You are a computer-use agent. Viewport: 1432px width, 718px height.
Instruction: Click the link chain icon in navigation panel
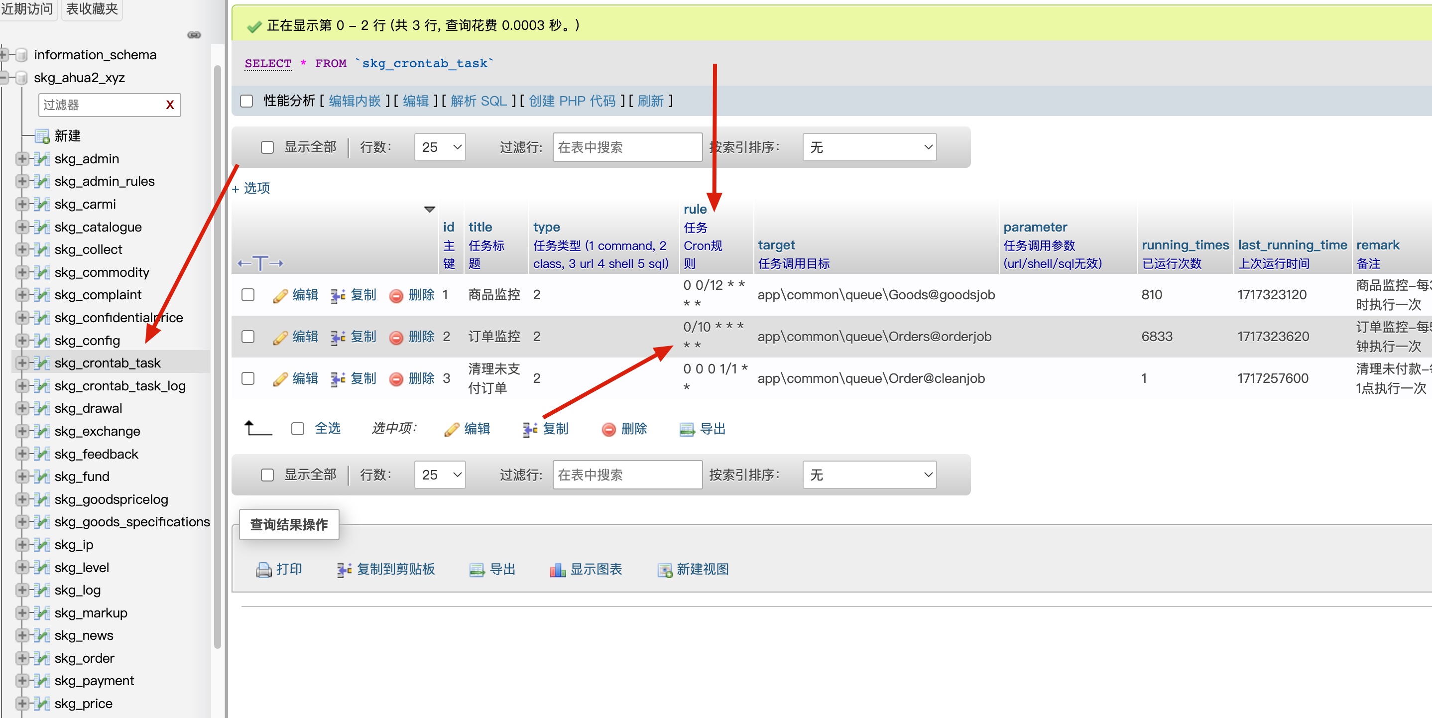coord(194,35)
